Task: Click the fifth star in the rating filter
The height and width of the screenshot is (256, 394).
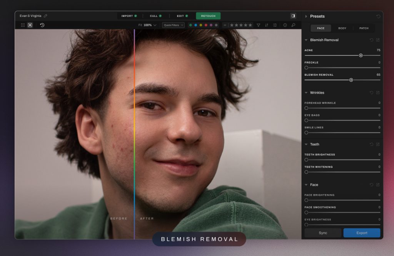Action: (250, 25)
